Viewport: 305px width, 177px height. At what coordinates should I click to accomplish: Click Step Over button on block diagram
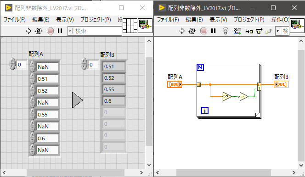(x=259, y=31)
